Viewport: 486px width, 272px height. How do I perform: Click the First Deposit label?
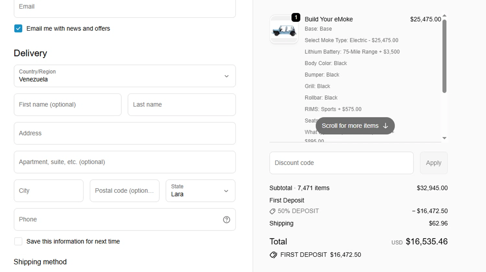(287, 200)
